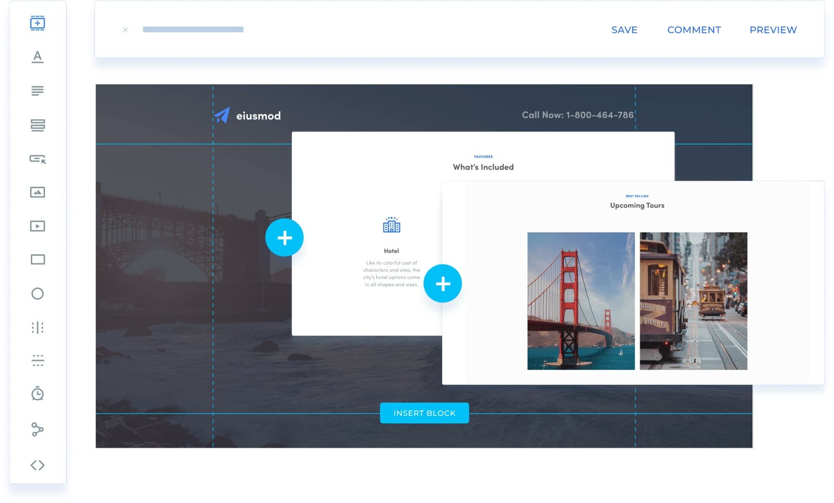The image size is (834, 503).
Task: Select the FEATURES label above What's Included
Action: 483,157
